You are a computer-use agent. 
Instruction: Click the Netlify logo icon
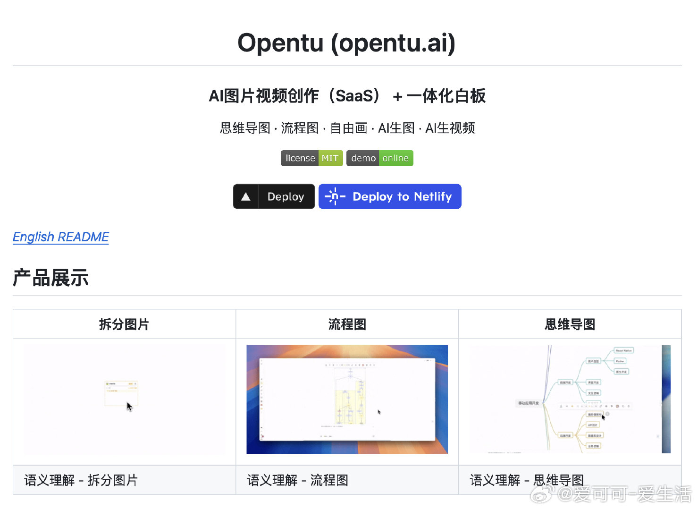click(335, 196)
